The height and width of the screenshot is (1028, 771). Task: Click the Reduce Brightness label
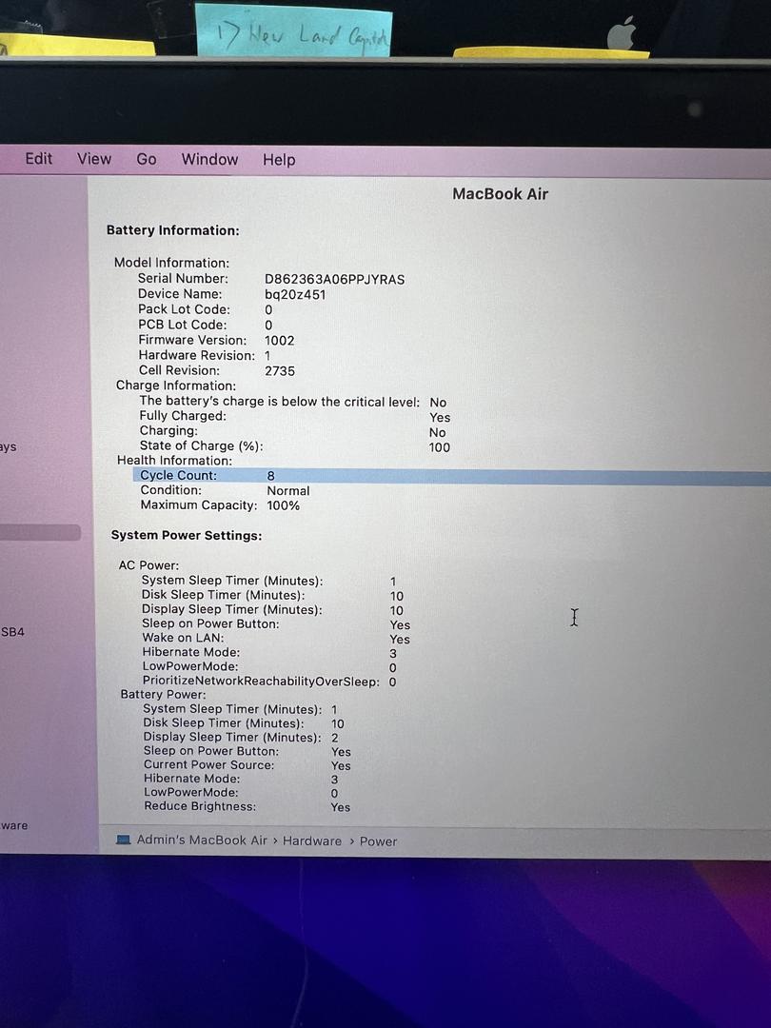pyautogui.click(x=201, y=806)
